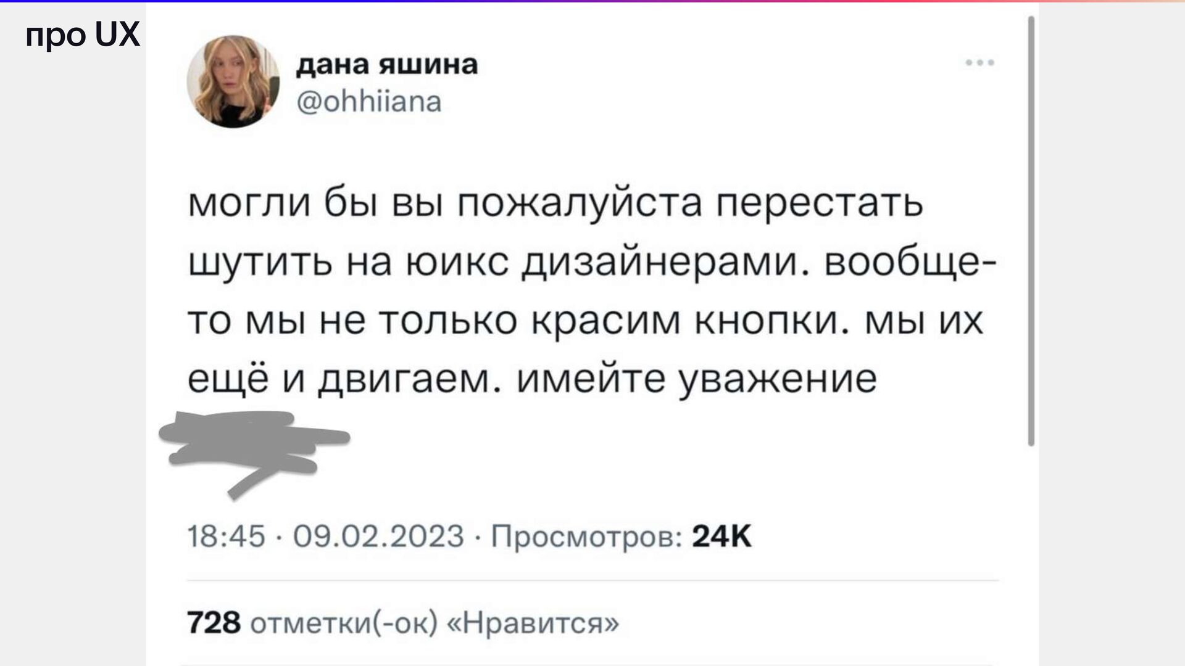
Task: Click the @ohhiiana handle
Action: coord(369,102)
